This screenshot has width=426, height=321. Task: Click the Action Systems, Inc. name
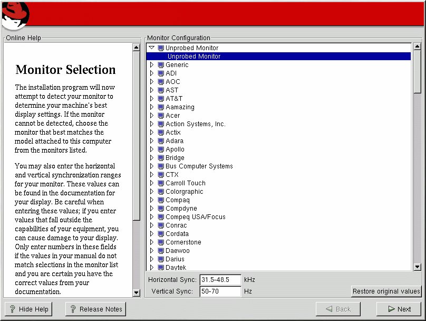pyautogui.click(x=196, y=124)
